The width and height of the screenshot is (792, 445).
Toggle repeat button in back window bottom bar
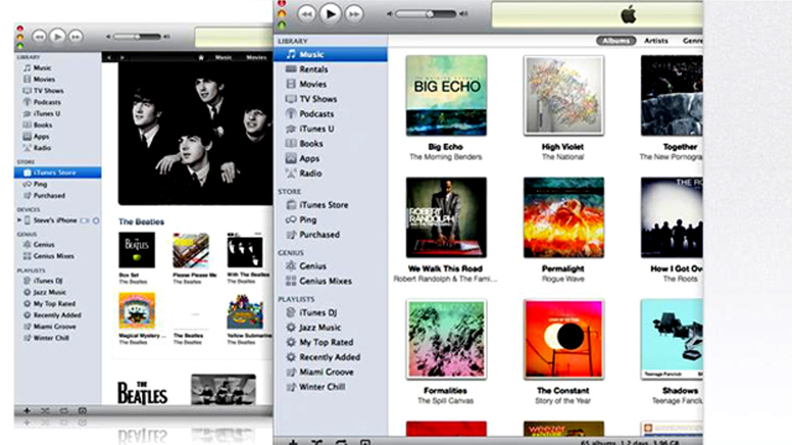[64, 411]
